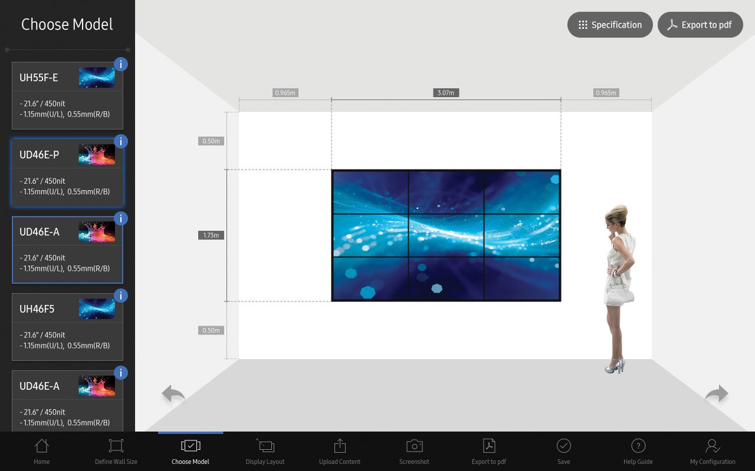The height and width of the screenshot is (471, 755).
Task: Click the 3.07m width dimension label
Action: 445,93
